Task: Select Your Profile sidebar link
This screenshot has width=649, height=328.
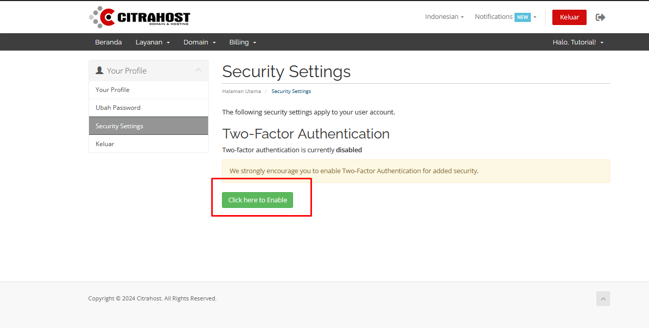Action: [113, 90]
